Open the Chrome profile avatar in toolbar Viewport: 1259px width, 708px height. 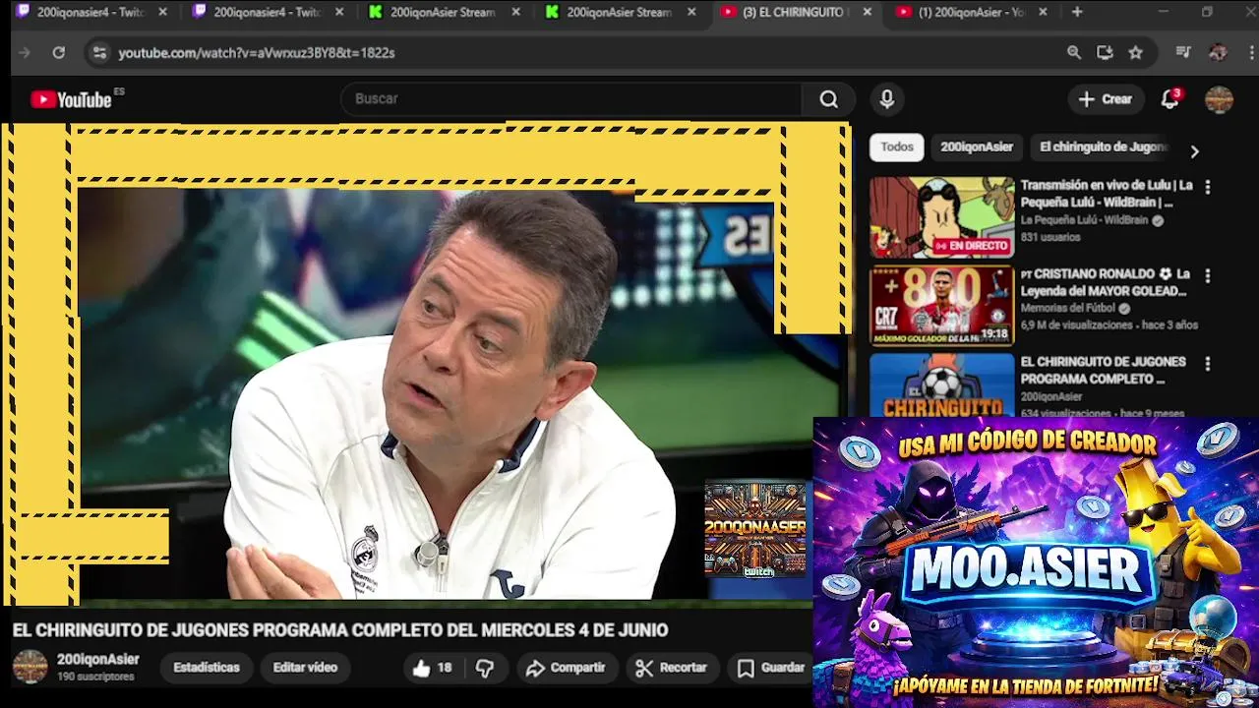pos(1218,53)
